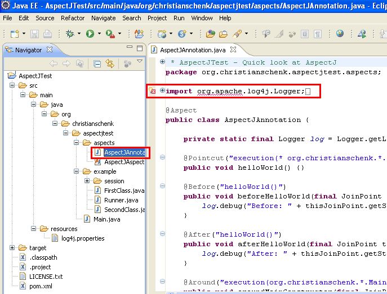Minimize the Navigator panel
The image size is (387, 294).
tap(130, 47)
